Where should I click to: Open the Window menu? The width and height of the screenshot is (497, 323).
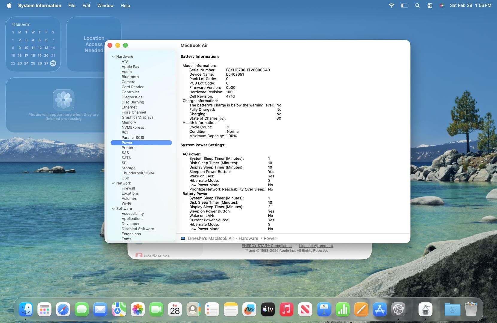(x=105, y=5)
